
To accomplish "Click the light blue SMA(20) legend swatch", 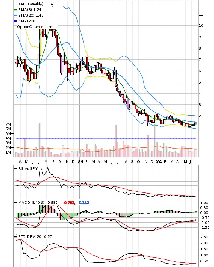I will click(x=16, y=16).
